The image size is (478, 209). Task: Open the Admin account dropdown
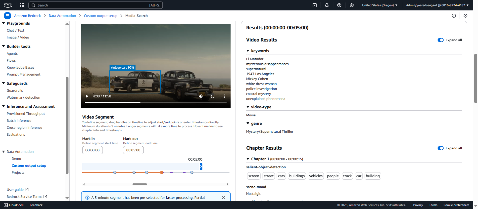(437, 5)
